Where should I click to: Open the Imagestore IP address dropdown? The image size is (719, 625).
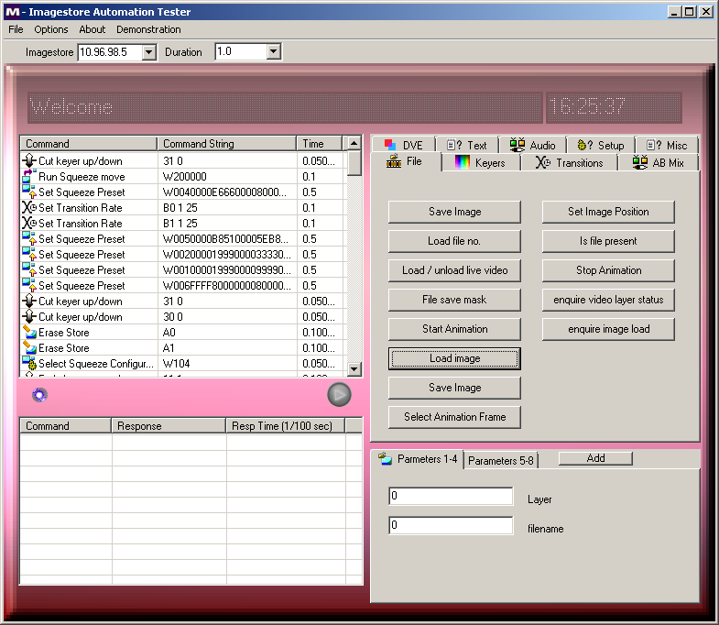(149, 52)
